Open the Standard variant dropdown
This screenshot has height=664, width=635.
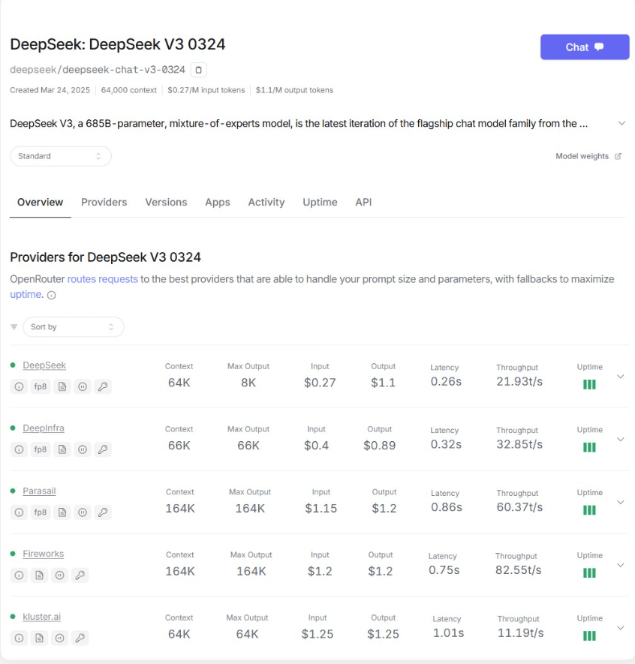coord(61,156)
